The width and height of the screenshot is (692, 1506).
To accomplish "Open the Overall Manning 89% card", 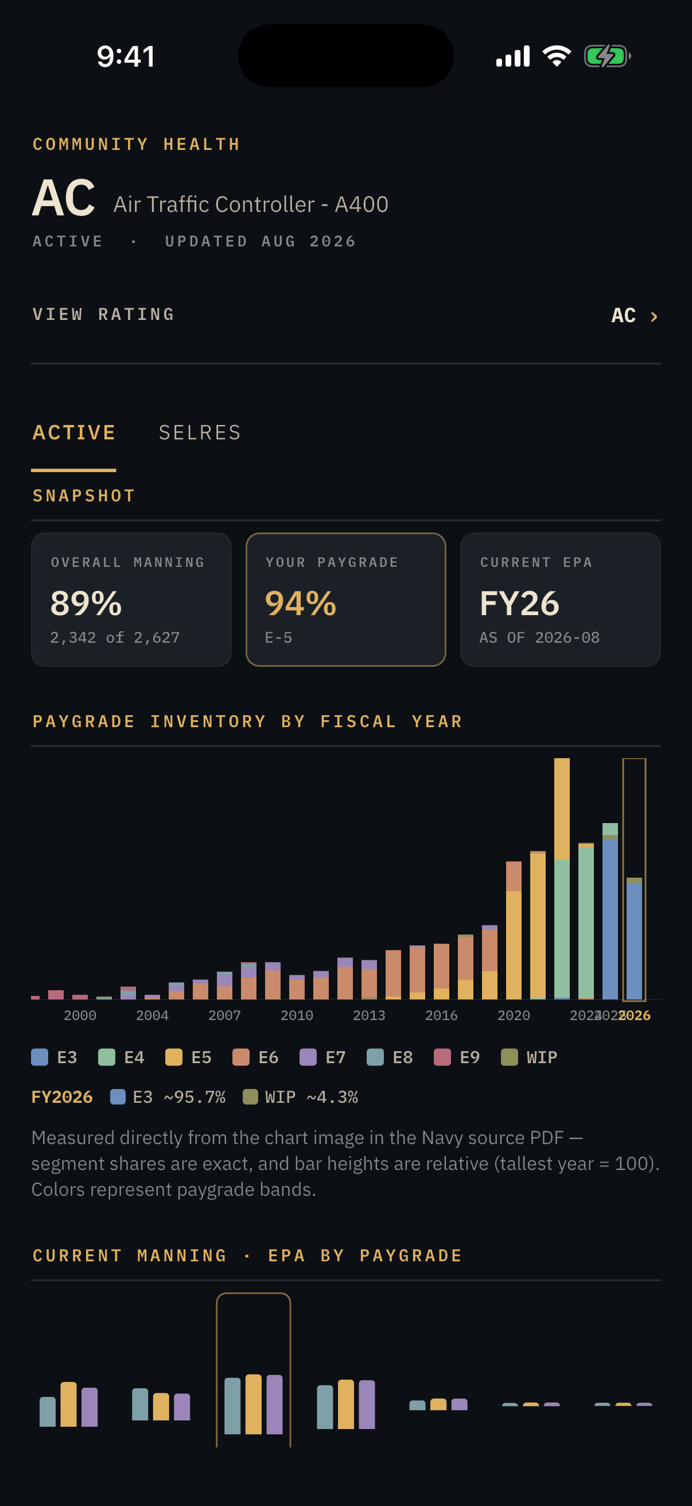I will (131, 599).
